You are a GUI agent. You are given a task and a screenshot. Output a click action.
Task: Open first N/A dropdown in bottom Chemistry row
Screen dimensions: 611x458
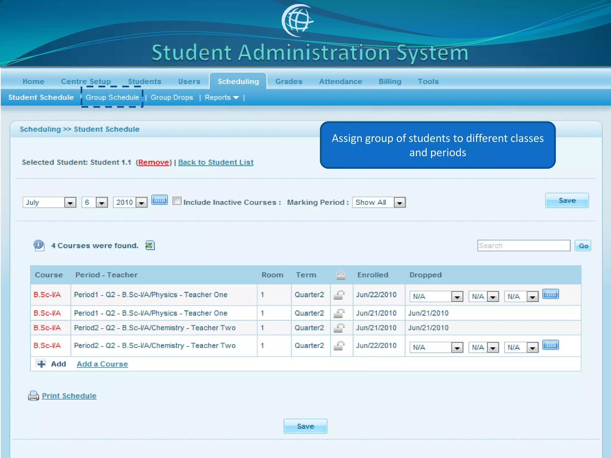pos(436,347)
